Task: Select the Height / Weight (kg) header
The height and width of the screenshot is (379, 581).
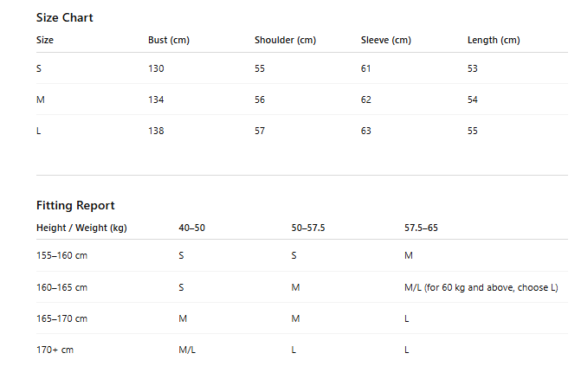Action: pyautogui.click(x=81, y=228)
